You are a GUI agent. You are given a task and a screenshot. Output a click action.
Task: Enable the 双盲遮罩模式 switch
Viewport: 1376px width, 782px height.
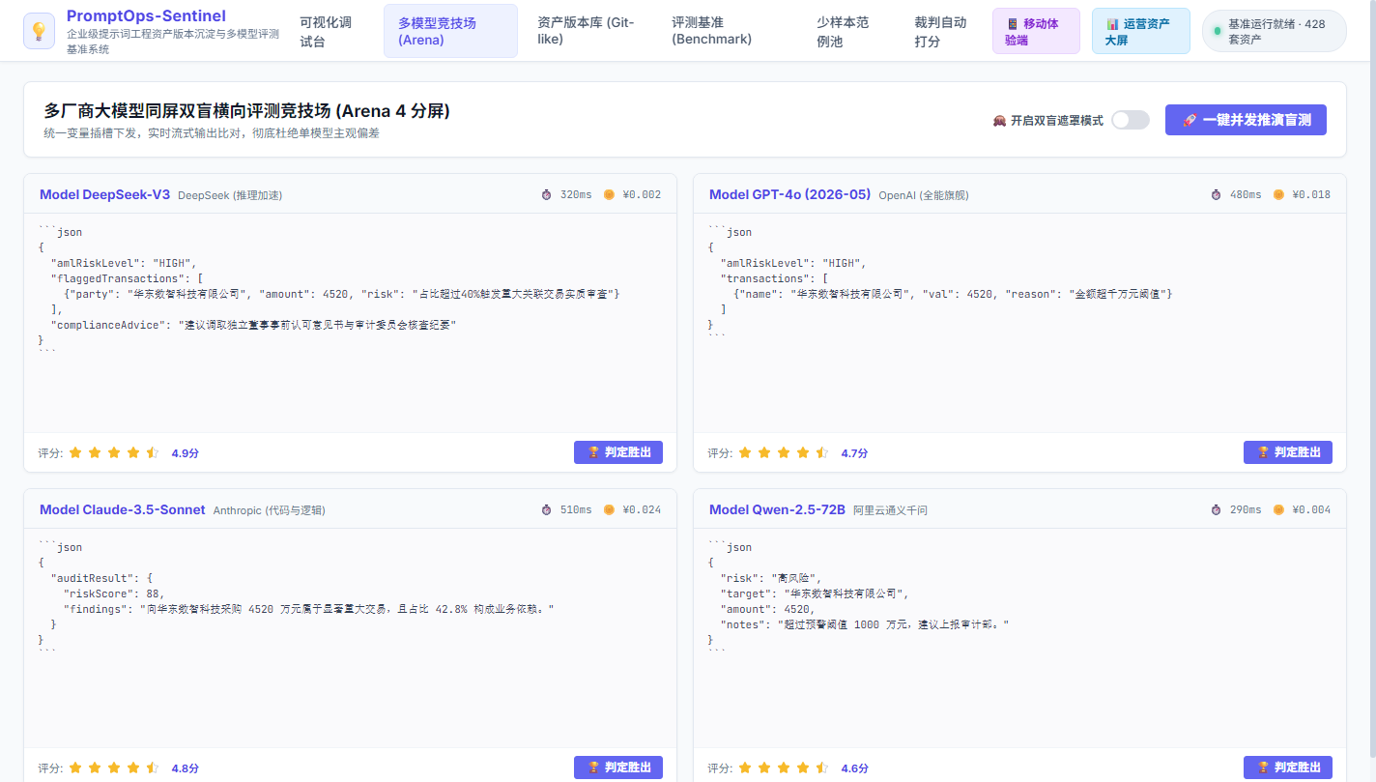click(1131, 120)
